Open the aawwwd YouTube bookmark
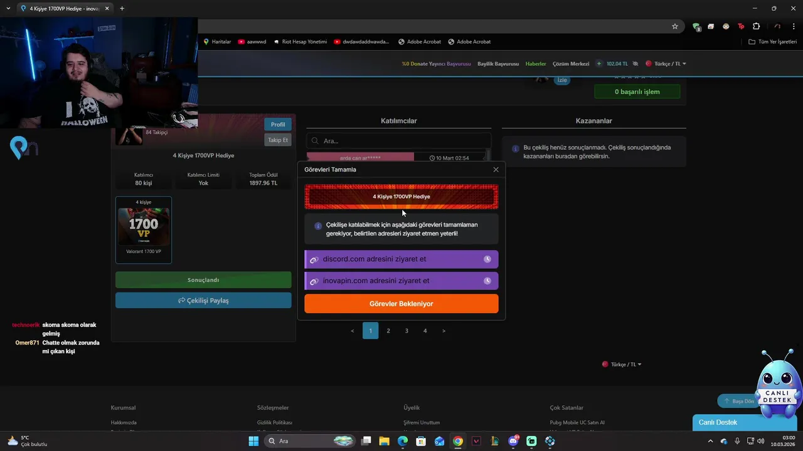Screen dimensions: 803x451 [252, 42]
